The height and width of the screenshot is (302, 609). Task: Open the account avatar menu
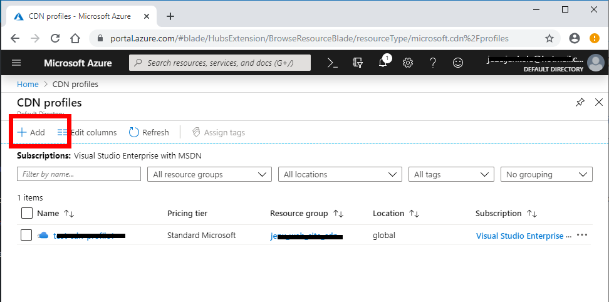[595, 63]
